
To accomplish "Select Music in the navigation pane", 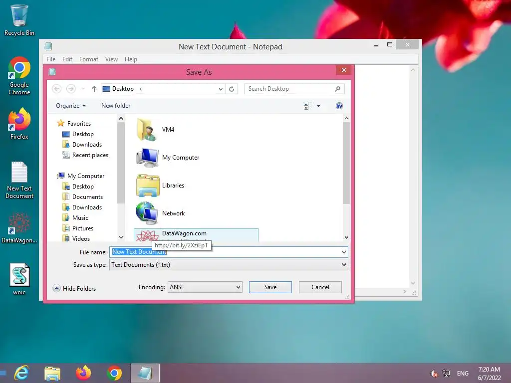I will [75, 217].
